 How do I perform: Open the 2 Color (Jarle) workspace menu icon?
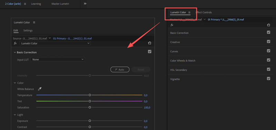coord(25,4)
